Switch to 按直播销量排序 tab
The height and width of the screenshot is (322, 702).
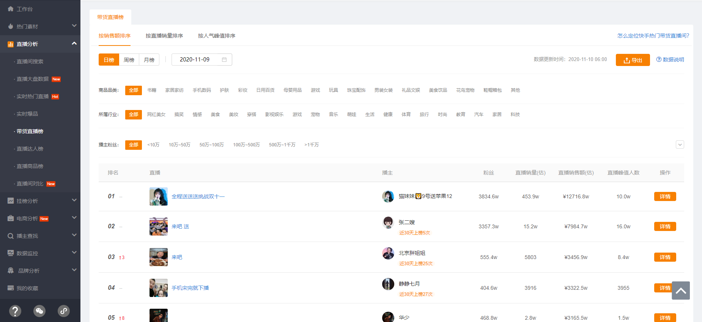click(x=164, y=36)
